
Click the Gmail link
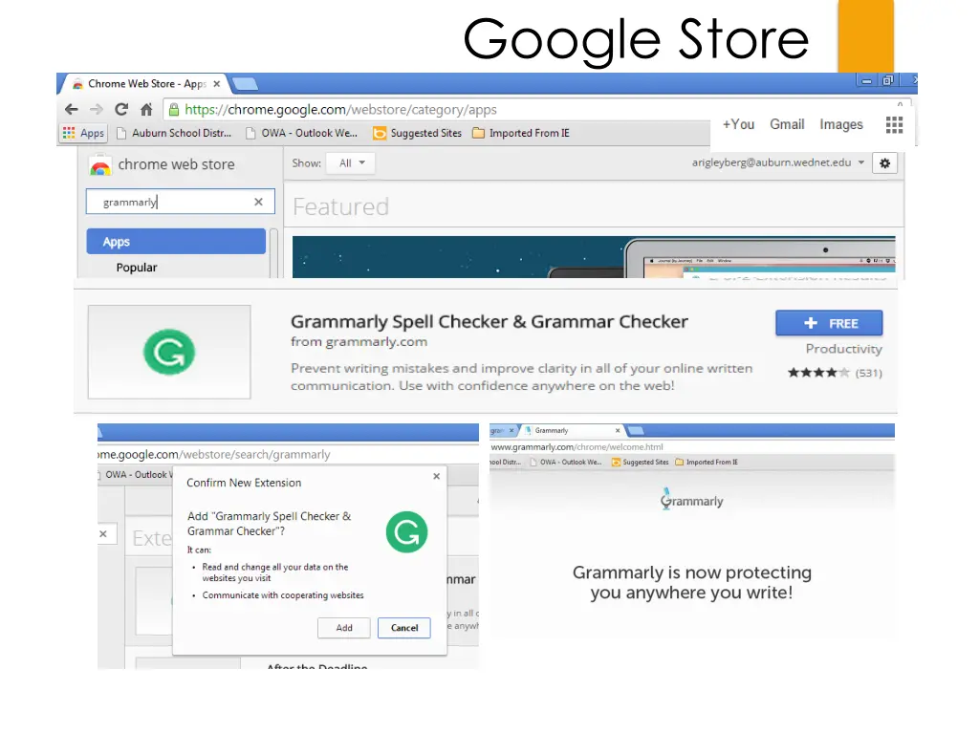click(787, 125)
